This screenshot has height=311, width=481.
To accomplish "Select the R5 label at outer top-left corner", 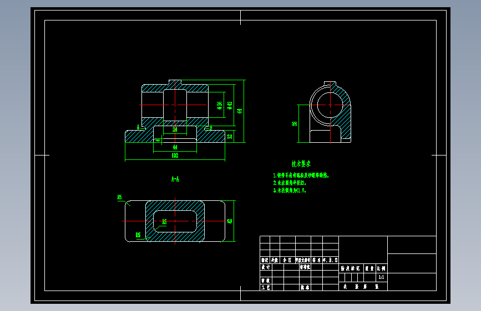I will [x=120, y=197].
